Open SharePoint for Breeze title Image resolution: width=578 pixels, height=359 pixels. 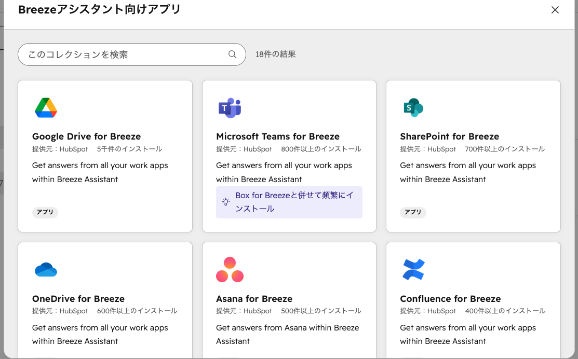click(449, 136)
